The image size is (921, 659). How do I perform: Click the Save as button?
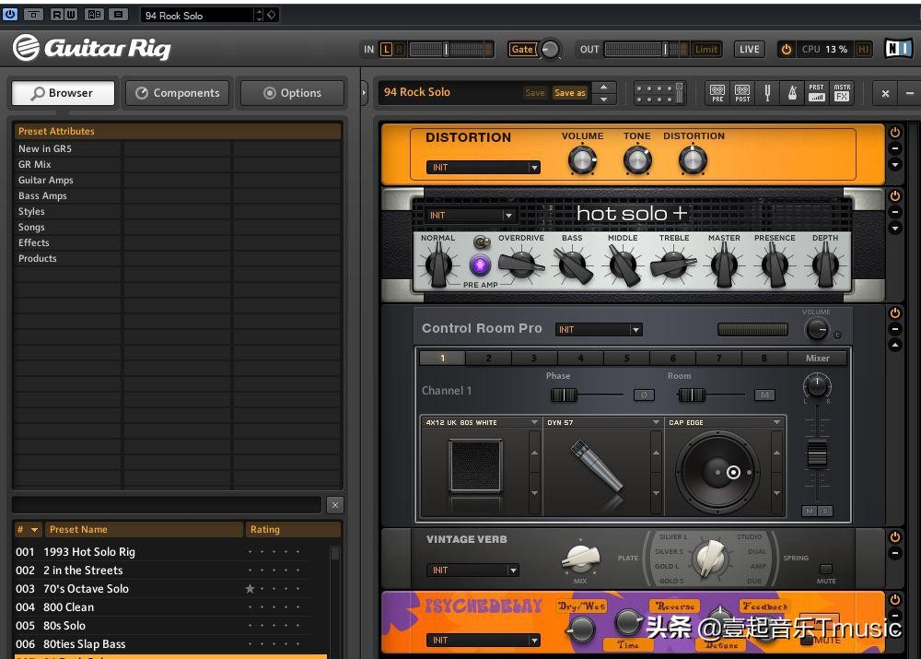coord(569,93)
